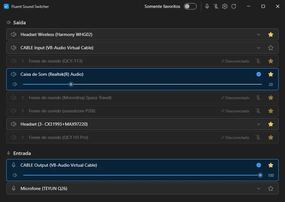
Task: Click the Caixa de Som volume slider handle
Action: pos(71,84)
